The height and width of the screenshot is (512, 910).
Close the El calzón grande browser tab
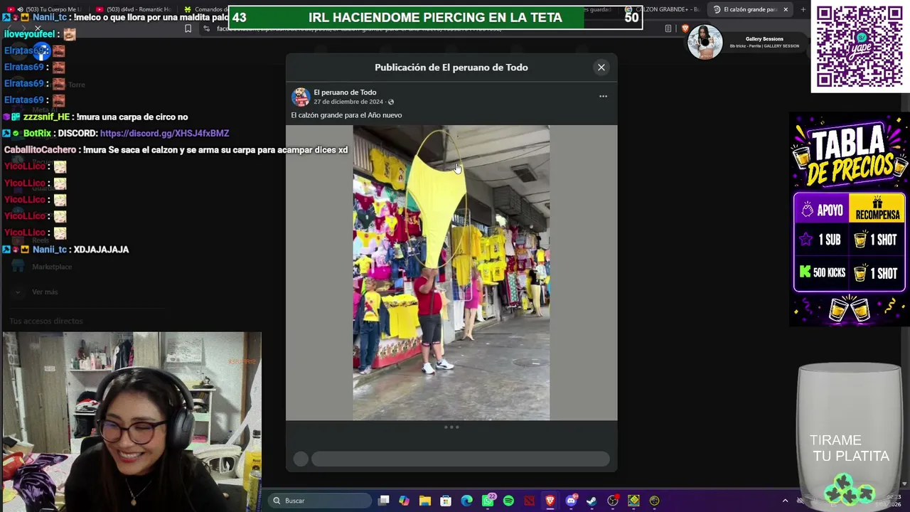[786, 9]
